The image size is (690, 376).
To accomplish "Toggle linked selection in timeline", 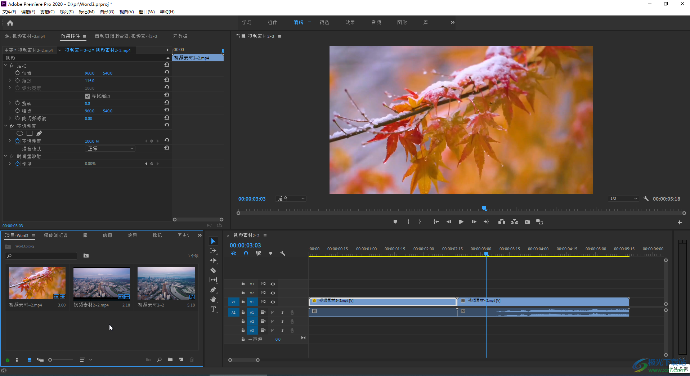I will tap(258, 253).
